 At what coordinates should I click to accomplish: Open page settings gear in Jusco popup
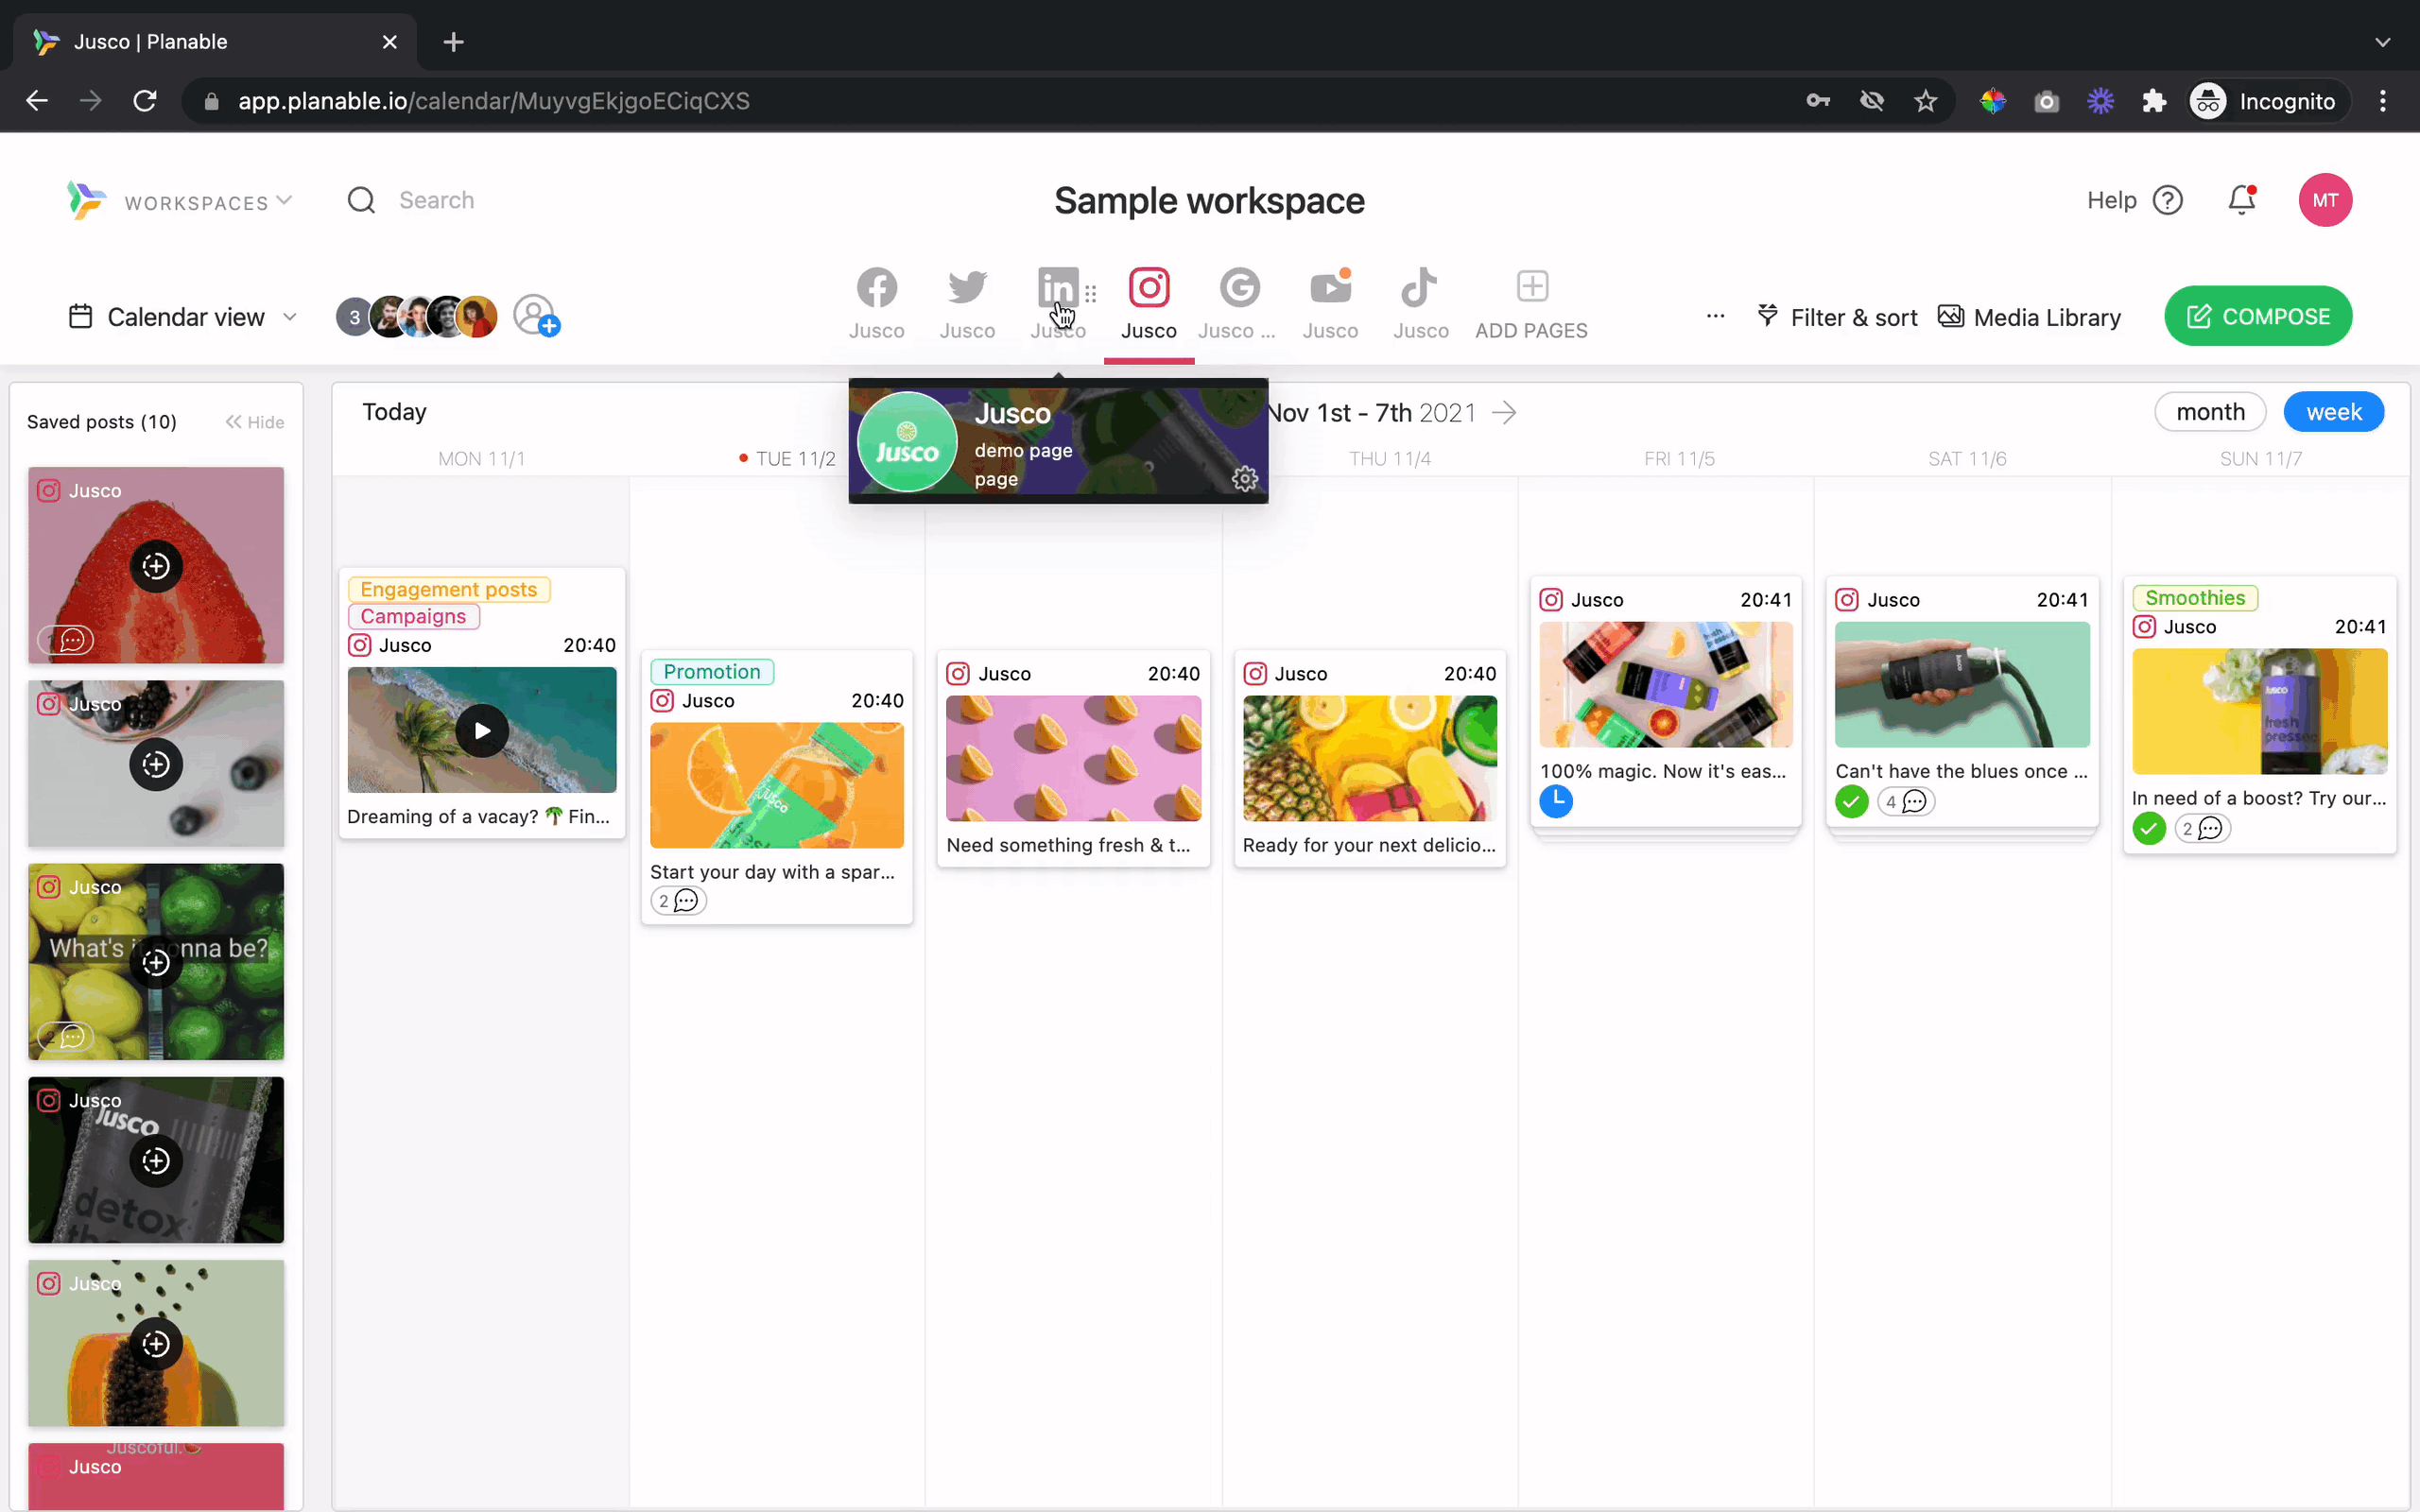click(1244, 479)
